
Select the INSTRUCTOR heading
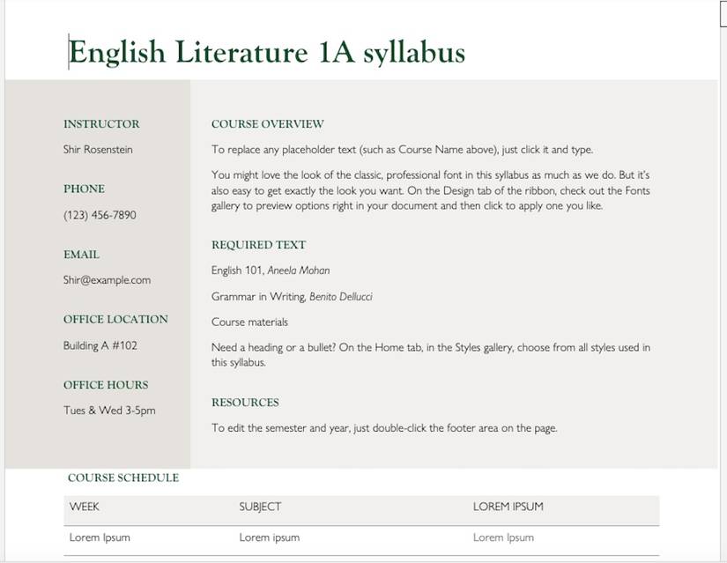click(x=101, y=124)
